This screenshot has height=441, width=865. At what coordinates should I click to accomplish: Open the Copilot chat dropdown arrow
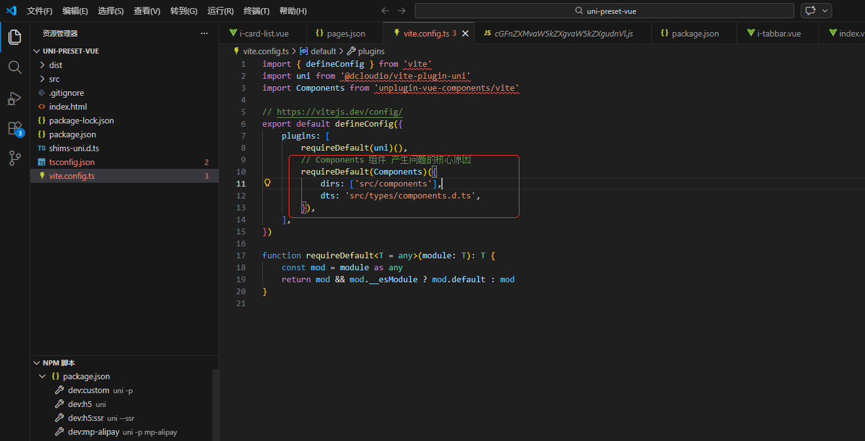coord(825,11)
